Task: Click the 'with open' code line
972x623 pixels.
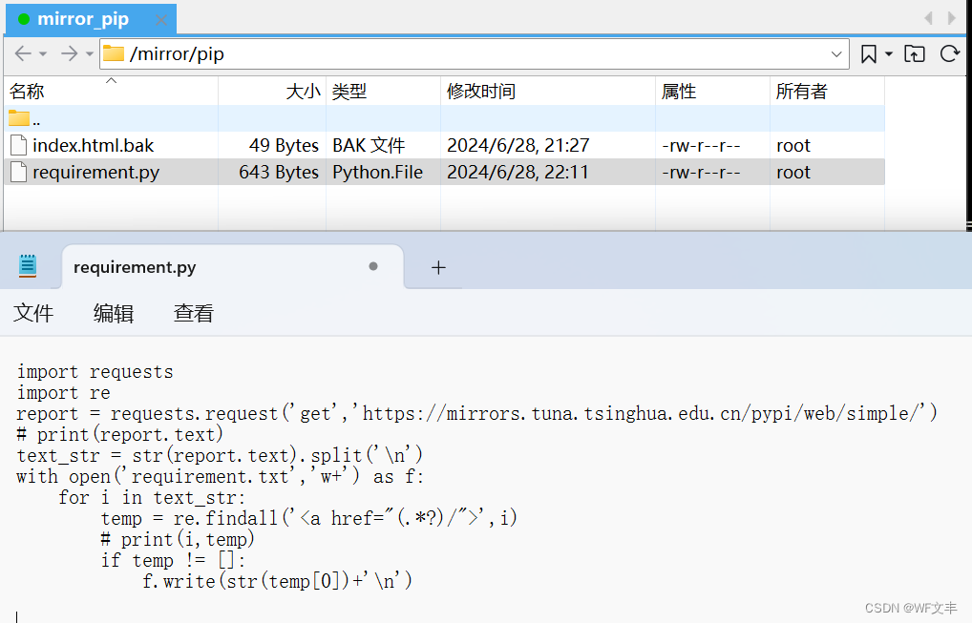Action: coord(220,477)
